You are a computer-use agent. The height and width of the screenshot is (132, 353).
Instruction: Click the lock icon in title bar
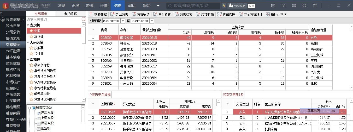pos(284,5)
